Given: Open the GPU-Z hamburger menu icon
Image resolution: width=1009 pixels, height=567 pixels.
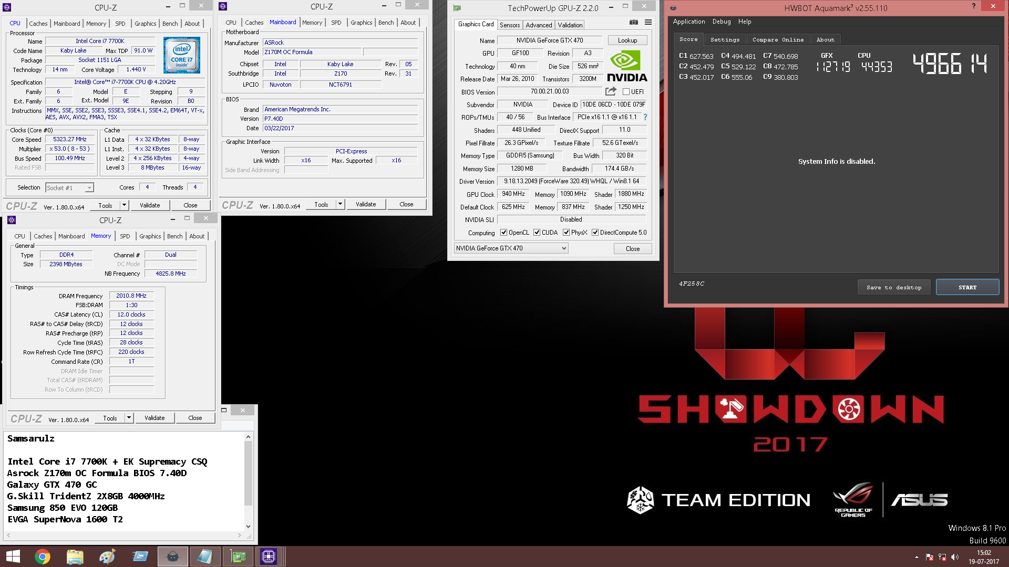Looking at the screenshot, I should coord(648,22).
